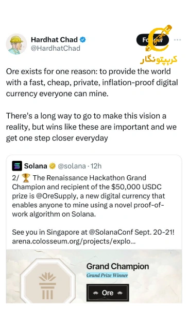Click the trophy emoji in quoted tweet
188x336 pixels.
tap(26, 178)
